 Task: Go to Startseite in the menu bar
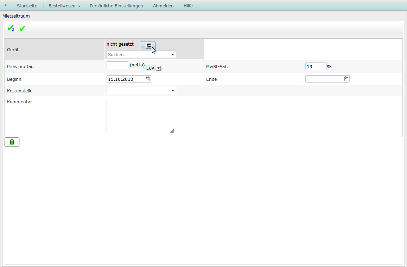tap(27, 6)
